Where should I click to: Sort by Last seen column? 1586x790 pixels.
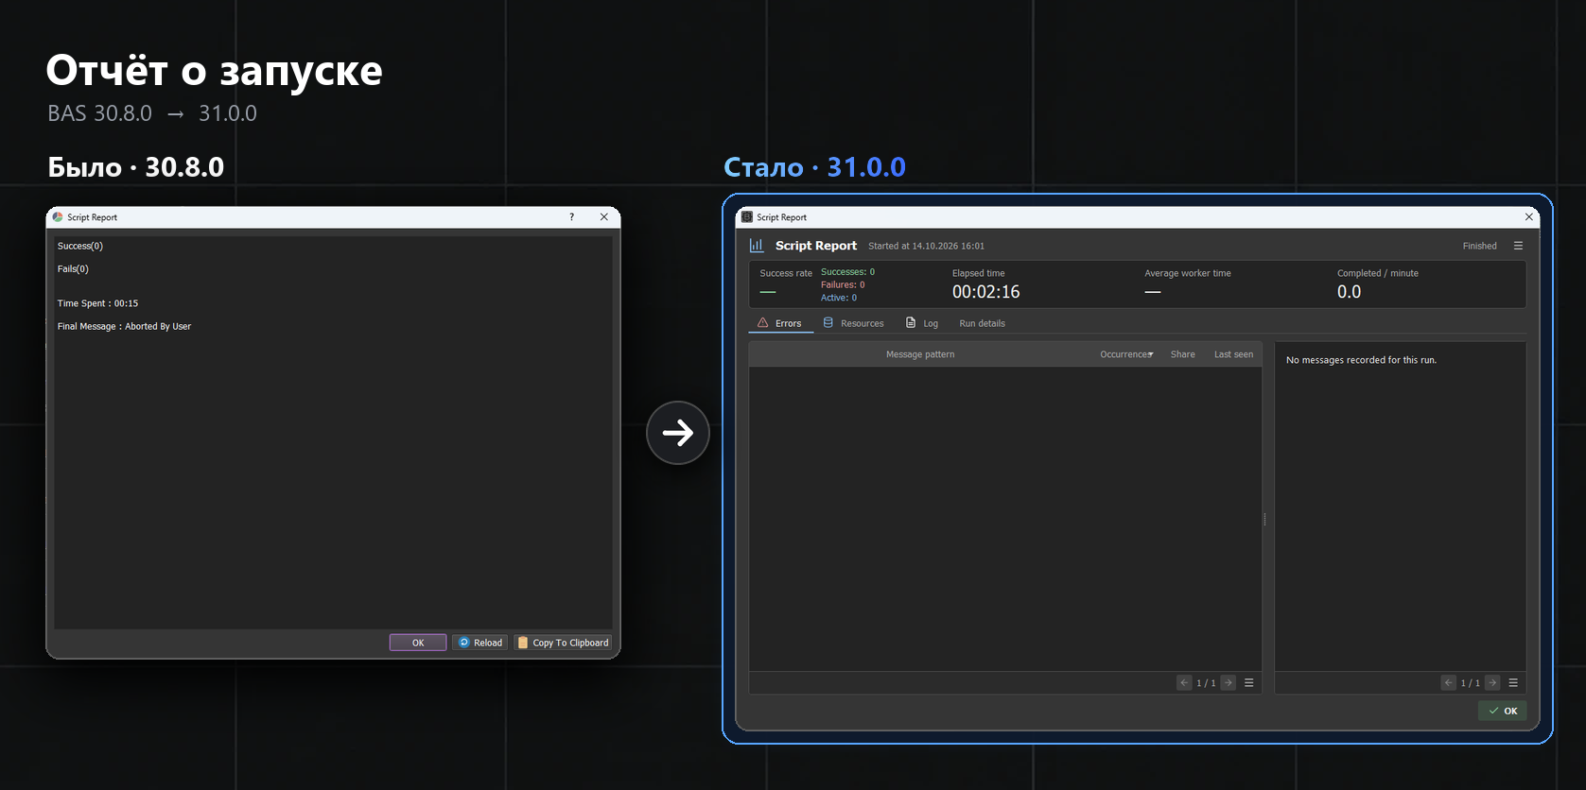coord(1233,354)
